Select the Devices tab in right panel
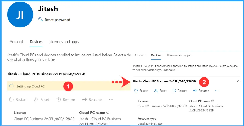 156,55
